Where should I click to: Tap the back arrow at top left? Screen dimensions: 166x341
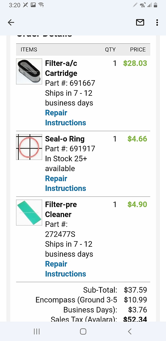coord(11,22)
